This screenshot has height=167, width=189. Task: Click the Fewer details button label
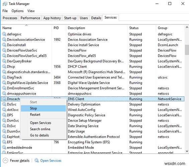pos(20,161)
